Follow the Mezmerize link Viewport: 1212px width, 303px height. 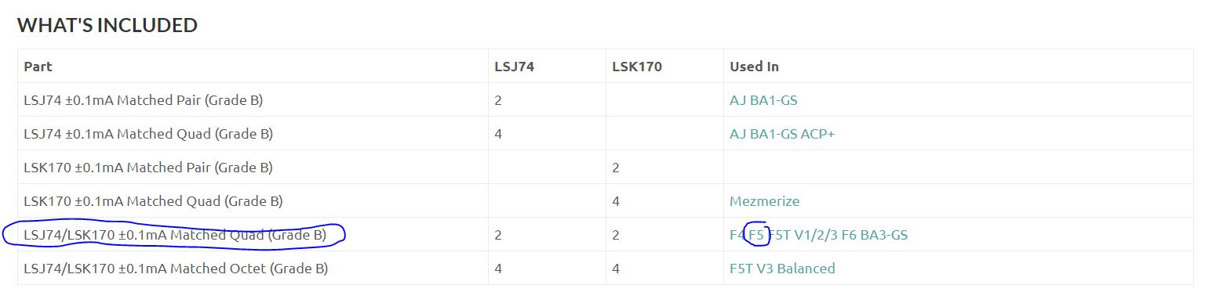click(x=764, y=201)
